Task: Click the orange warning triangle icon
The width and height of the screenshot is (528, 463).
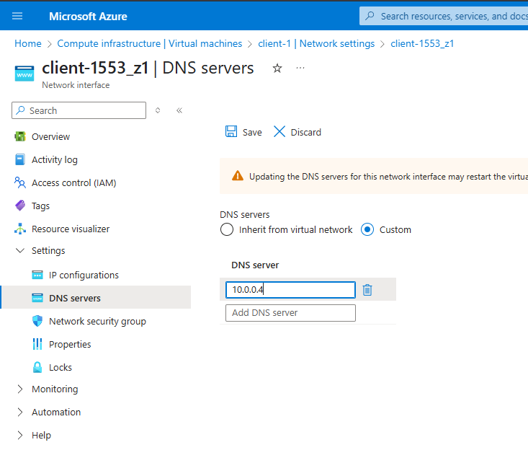Action: (x=238, y=176)
